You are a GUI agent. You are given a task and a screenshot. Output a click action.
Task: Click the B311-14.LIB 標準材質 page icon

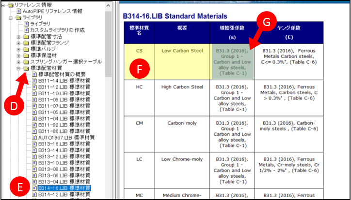34,81
